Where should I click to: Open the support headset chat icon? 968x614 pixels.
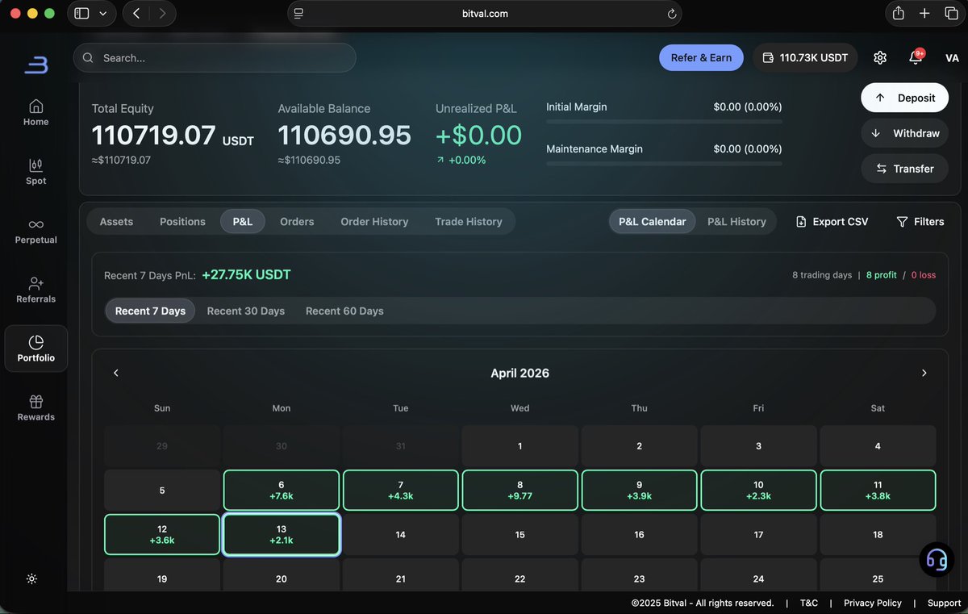tap(937, 558)
